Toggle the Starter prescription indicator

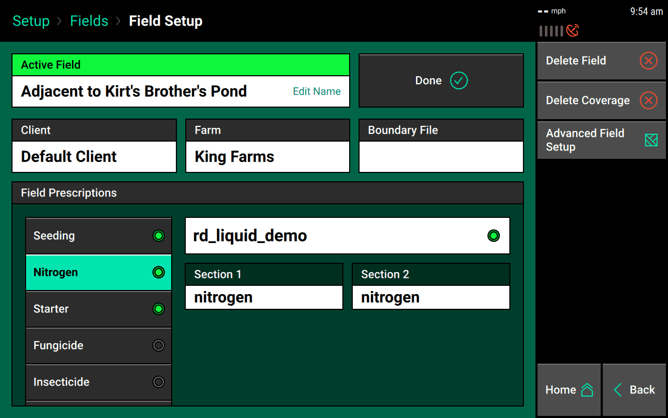pyautogui.click(x=159, y=309)
